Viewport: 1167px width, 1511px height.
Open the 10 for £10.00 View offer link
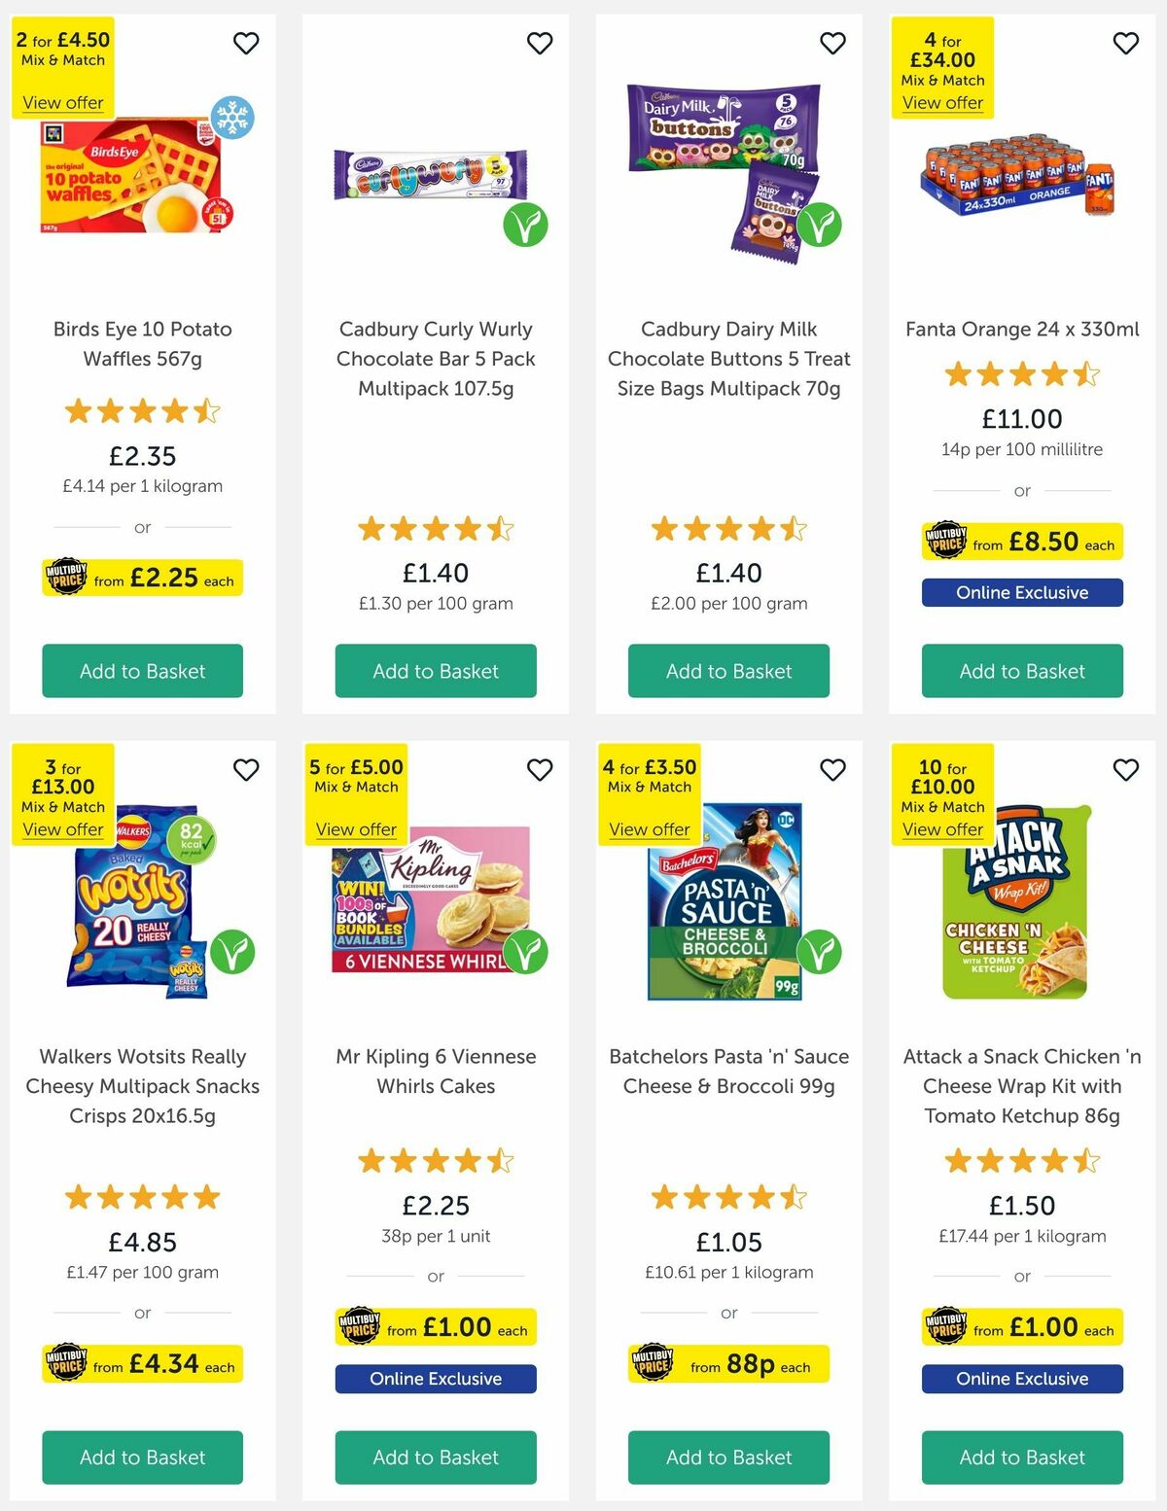(942, 828)
